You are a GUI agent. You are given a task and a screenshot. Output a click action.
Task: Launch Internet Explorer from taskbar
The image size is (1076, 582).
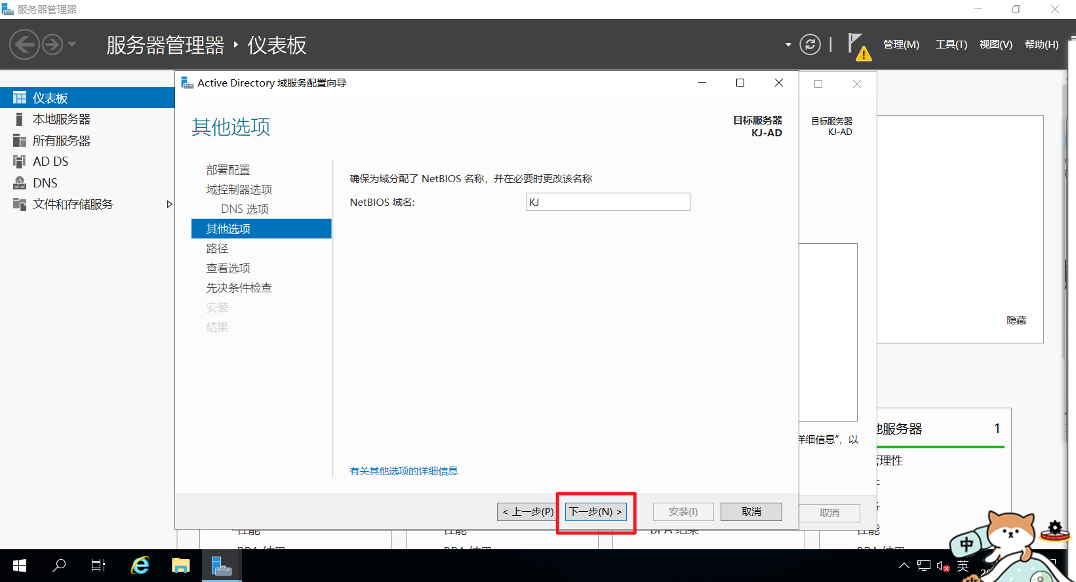[x=140, y=566]
